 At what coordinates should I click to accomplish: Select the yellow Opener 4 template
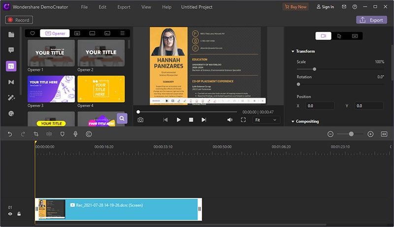point(101,89)
